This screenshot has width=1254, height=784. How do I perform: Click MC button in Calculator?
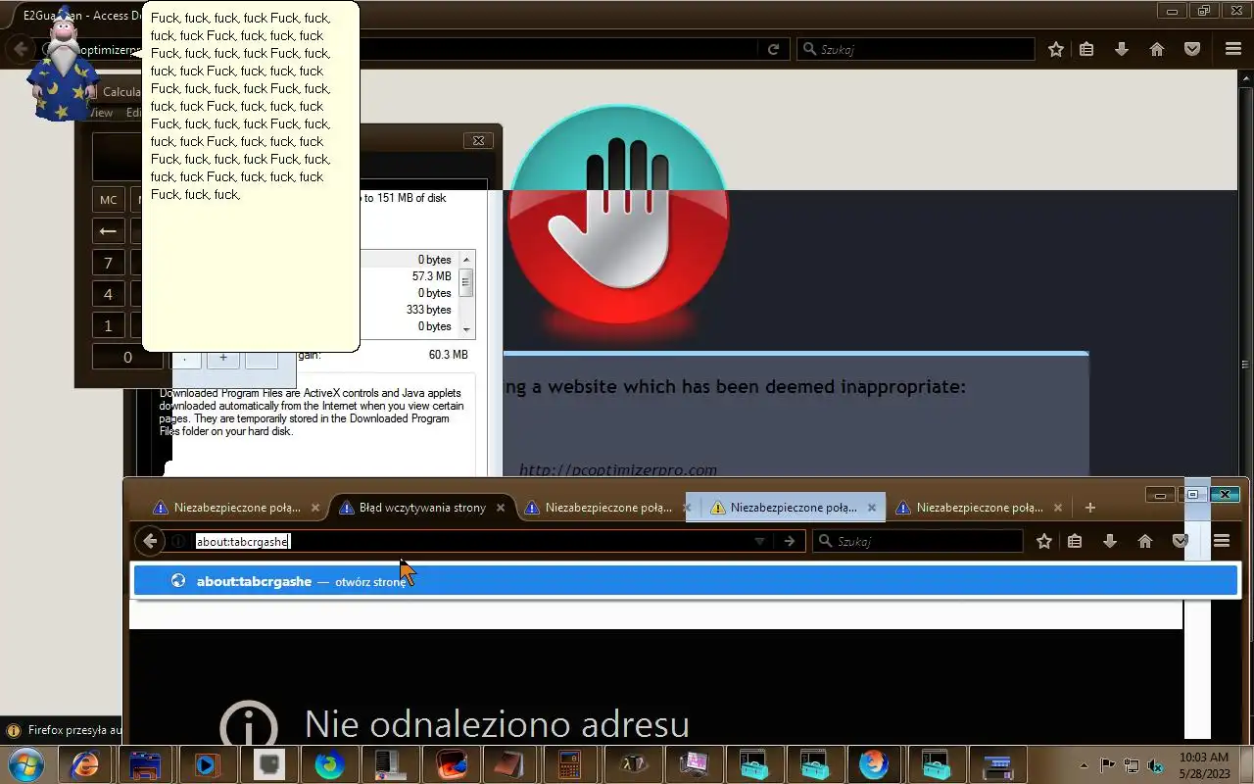(108, 200)
